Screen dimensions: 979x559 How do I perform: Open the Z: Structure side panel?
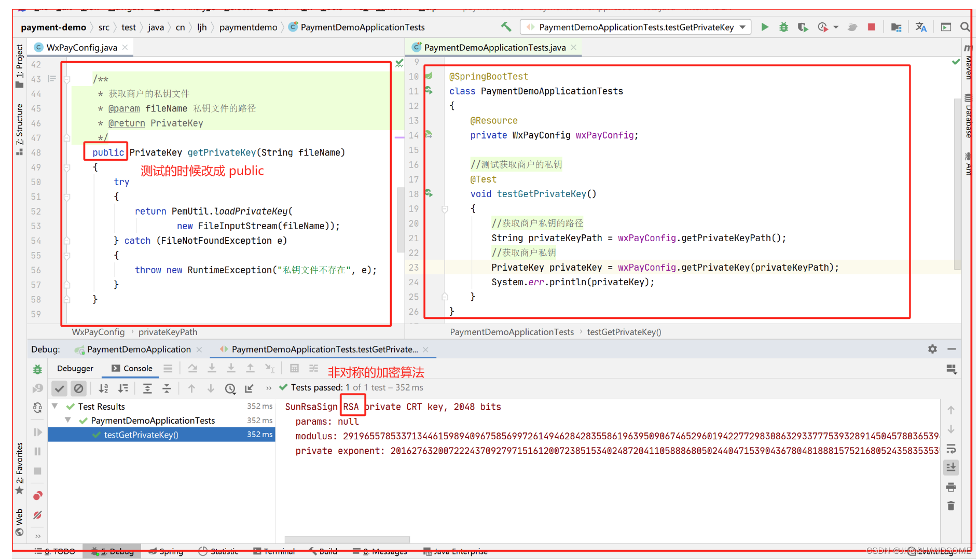tap(19, 129)
